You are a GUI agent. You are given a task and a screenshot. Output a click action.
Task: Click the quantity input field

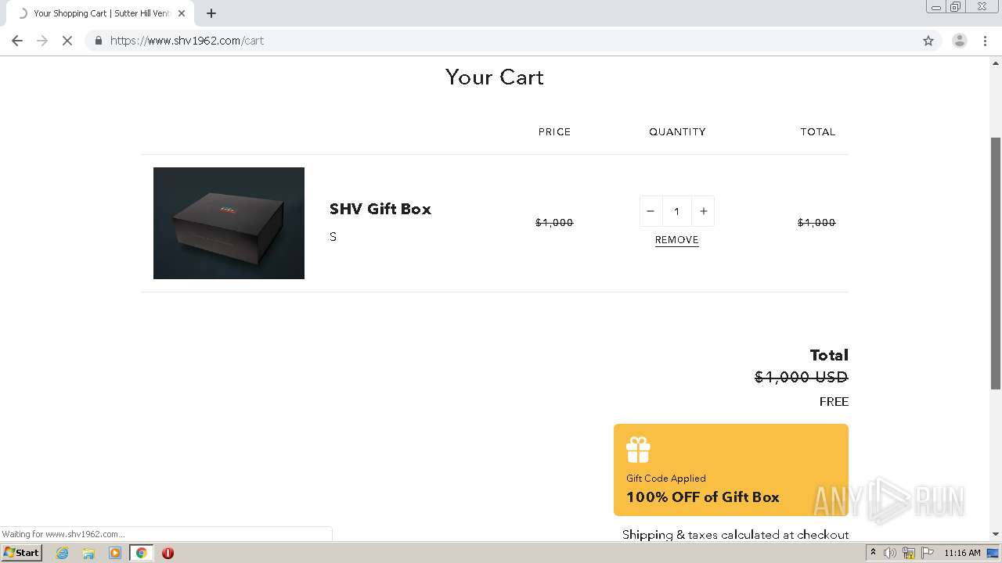pos(677,211)
